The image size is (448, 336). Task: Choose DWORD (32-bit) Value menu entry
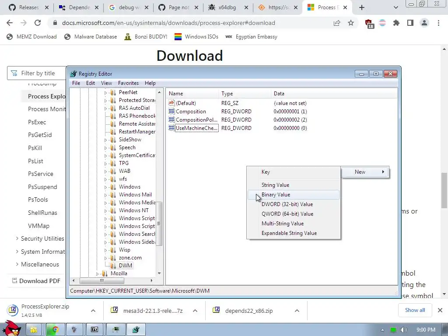294,204
